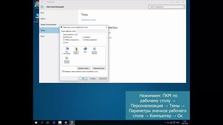Select the Этот компьютер icon in preview list
The height and width of the screenshot is (125, 223).
point(67,51)
